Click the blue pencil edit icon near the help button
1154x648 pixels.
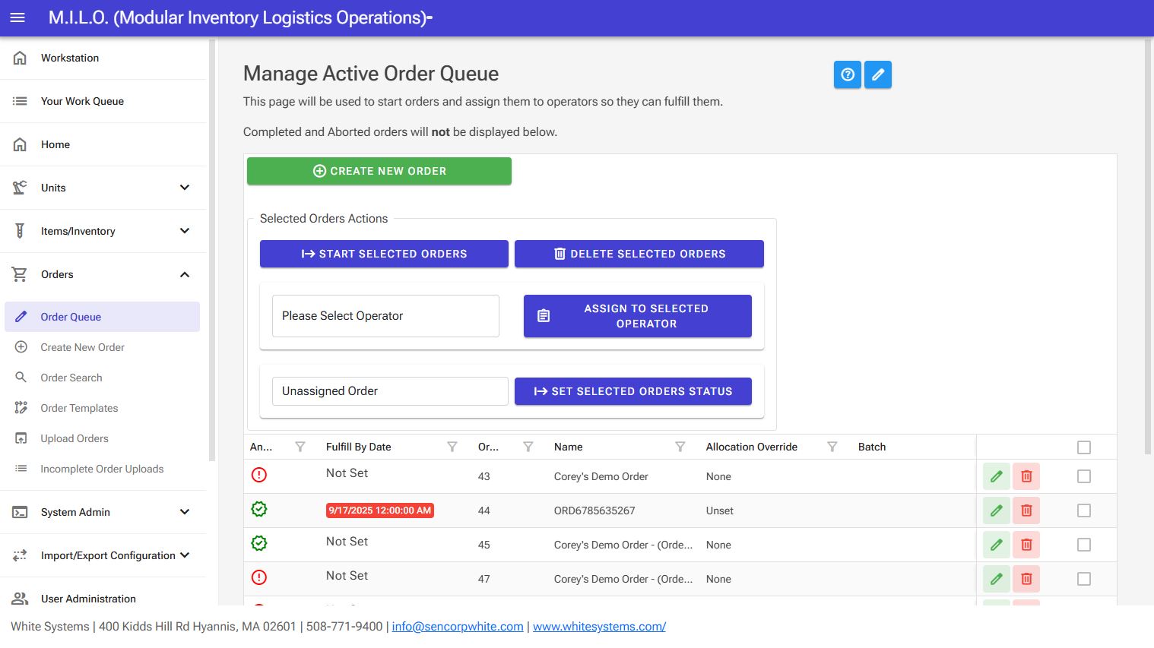point(878,74)
